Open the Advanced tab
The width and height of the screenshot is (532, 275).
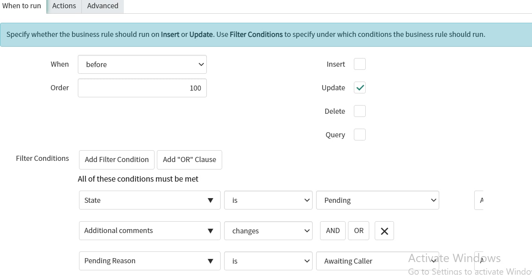[103, 6]
